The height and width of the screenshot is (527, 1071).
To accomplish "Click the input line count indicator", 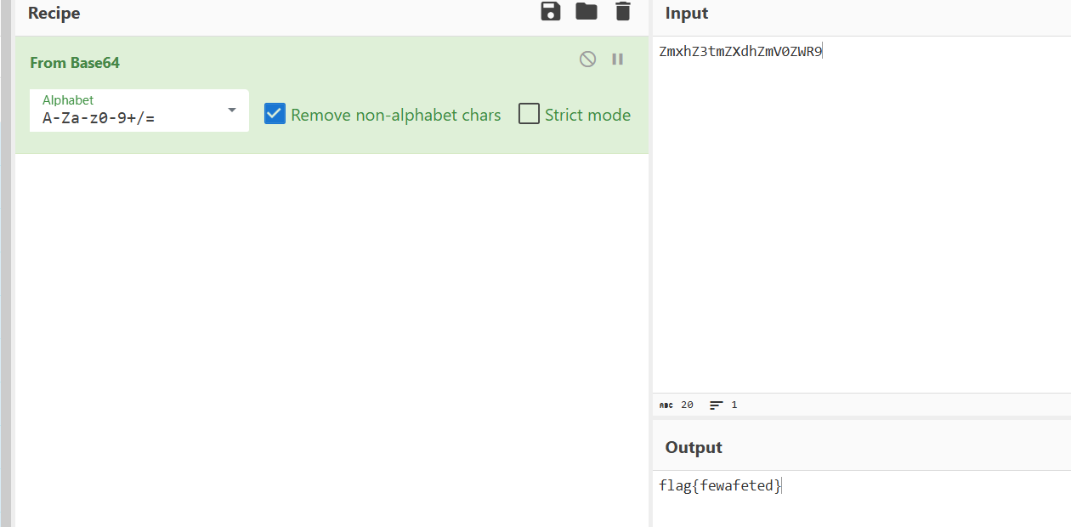I will [x=723, y=405].
